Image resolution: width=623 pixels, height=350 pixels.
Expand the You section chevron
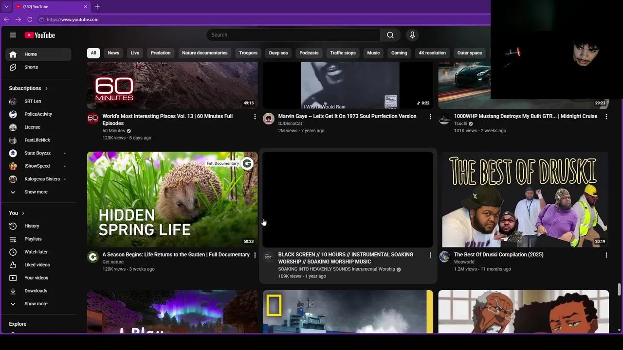click(23, 213)
